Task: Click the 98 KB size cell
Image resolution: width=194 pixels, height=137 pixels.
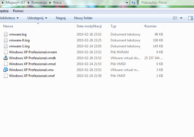Action: [159, 34]
